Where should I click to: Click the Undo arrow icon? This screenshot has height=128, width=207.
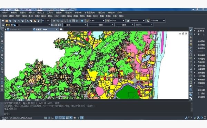pyautogui.click(x=43, y=21)
